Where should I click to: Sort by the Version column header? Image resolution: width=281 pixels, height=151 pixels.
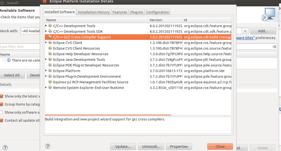tap(165, 20)
